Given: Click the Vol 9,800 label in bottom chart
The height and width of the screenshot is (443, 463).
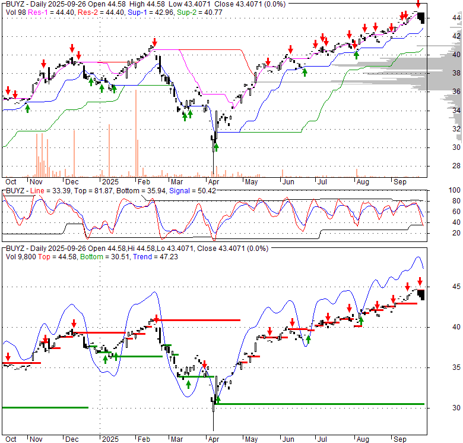Looking at the screenshot, I should click(x=21, y=257).
